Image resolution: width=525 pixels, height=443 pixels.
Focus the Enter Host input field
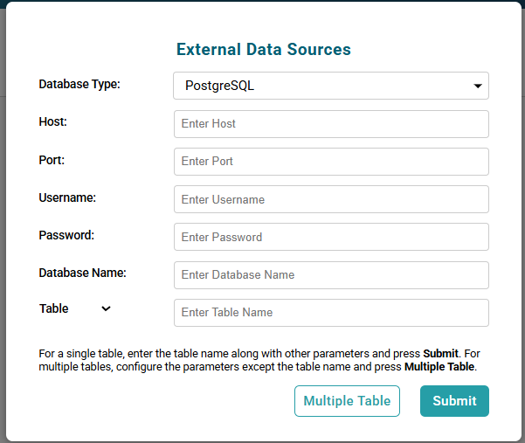click(331, 124)
